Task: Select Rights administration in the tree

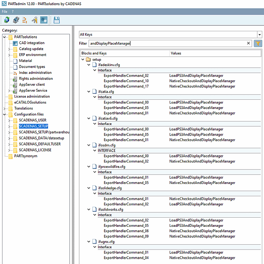Action: (36, 79)
